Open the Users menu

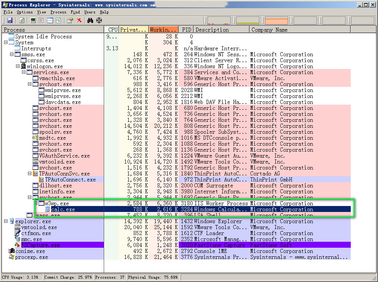pyautogui.click(x=90, y=12)
